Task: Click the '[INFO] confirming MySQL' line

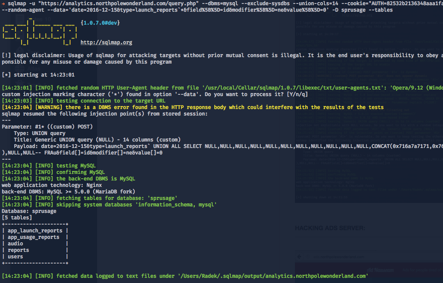Action: 53,172
